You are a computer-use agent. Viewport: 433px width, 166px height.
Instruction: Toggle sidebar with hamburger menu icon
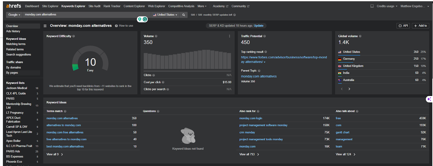[45, 26]
